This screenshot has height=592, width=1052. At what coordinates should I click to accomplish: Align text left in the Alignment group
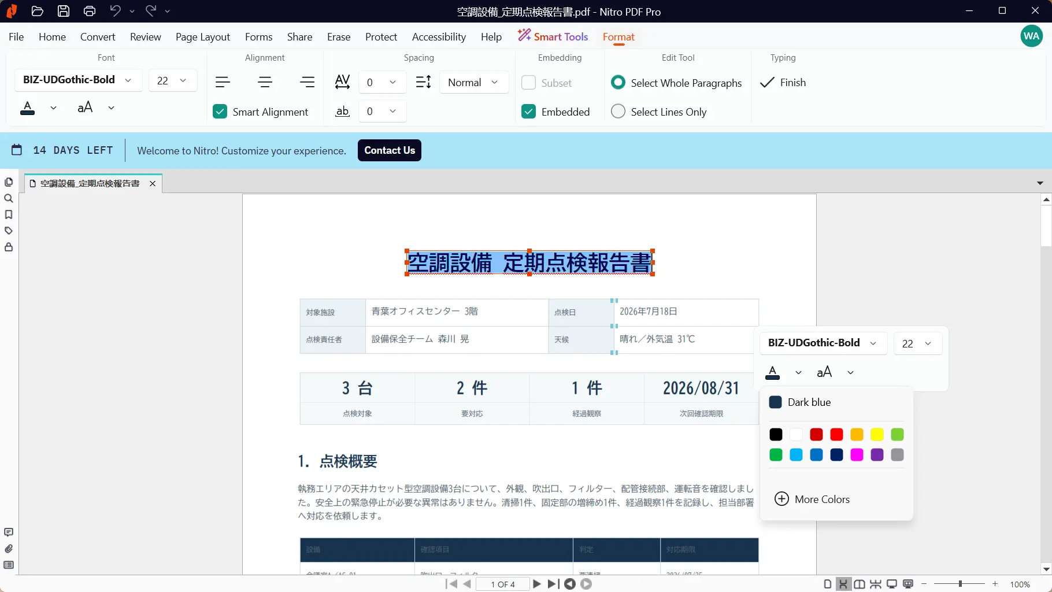223,82
